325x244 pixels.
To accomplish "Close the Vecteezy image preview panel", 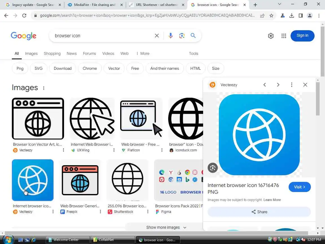I will tap(305, 85).
